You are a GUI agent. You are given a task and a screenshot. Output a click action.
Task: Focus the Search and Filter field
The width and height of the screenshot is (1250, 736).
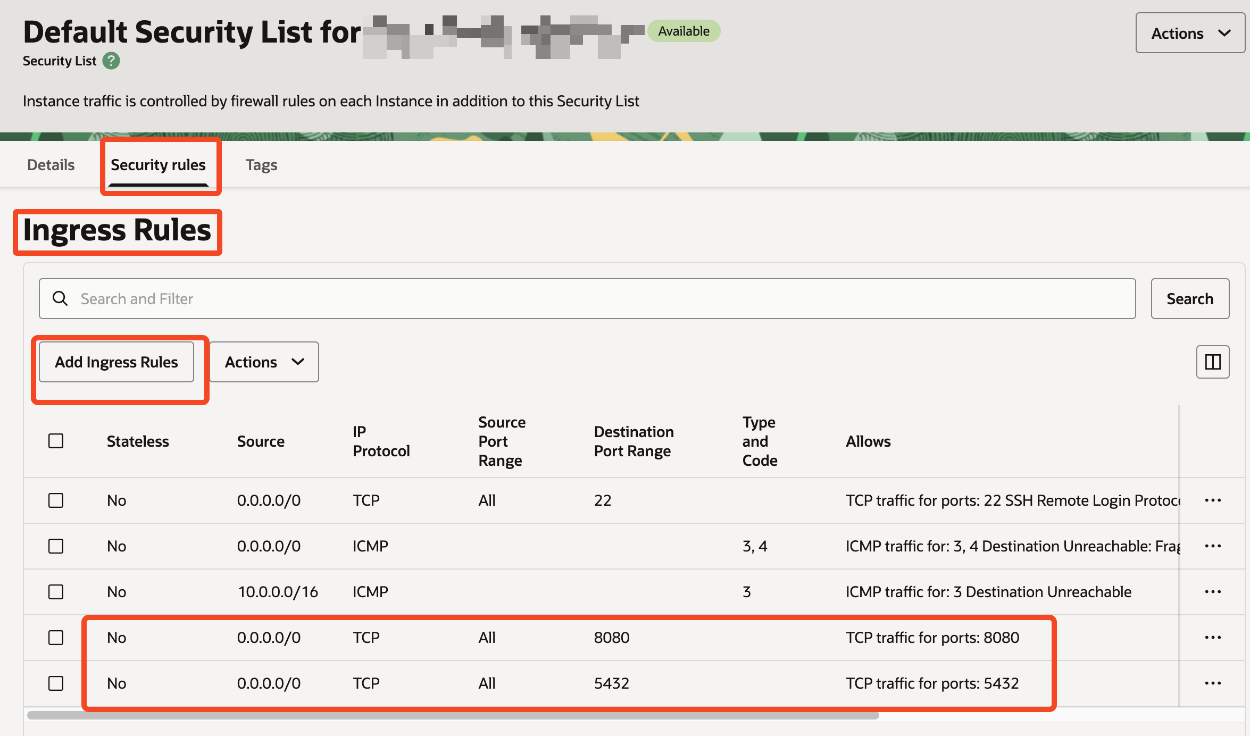pos(585,299)
